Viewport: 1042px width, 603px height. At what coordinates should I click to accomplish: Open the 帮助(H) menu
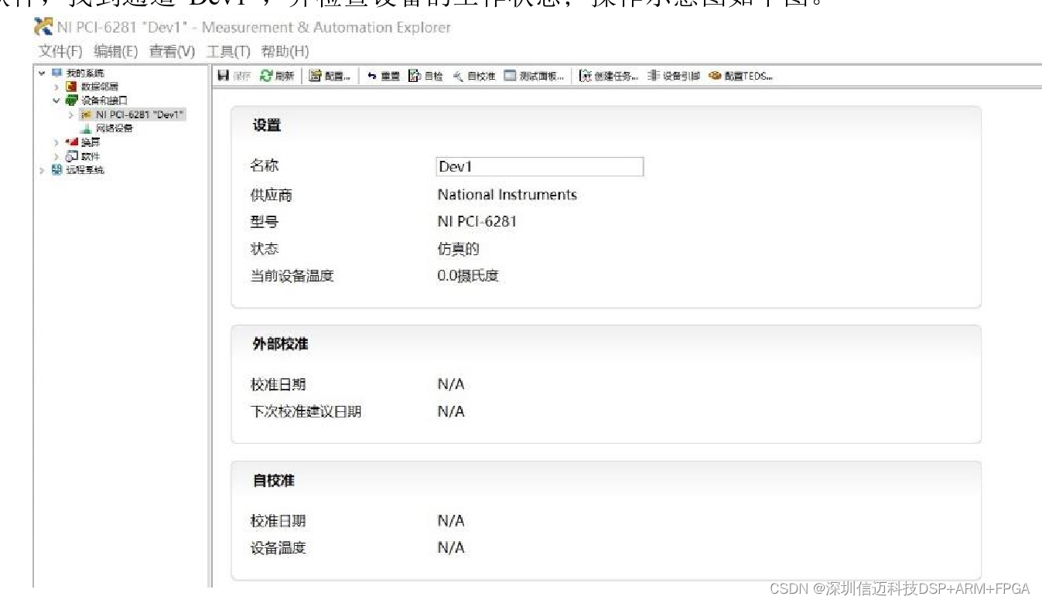click(x=285, y=52)
